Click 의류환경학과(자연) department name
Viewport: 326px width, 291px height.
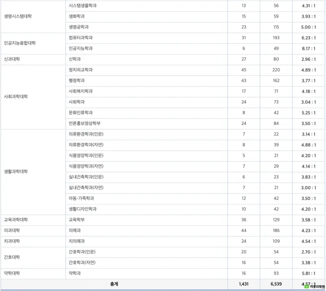[86, 145]
